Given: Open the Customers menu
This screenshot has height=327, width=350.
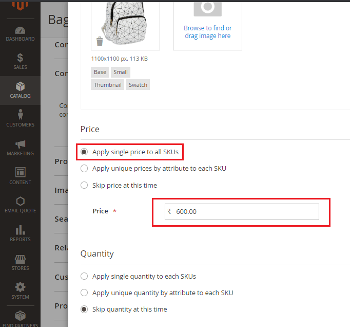Looking at the screenshot, I should click(x=20, y=119).
